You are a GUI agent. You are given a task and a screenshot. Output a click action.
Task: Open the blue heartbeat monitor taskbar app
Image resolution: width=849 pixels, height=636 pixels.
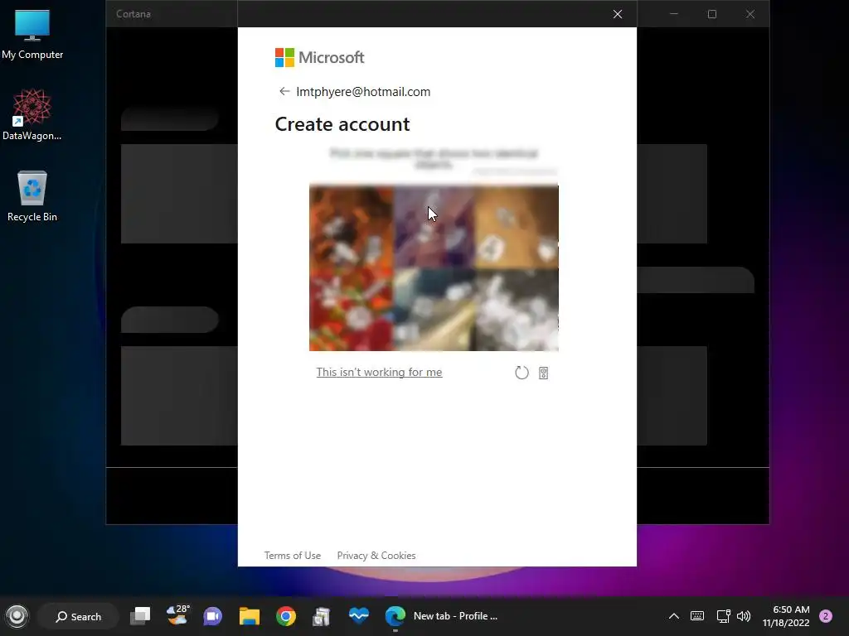coord(358,616)
